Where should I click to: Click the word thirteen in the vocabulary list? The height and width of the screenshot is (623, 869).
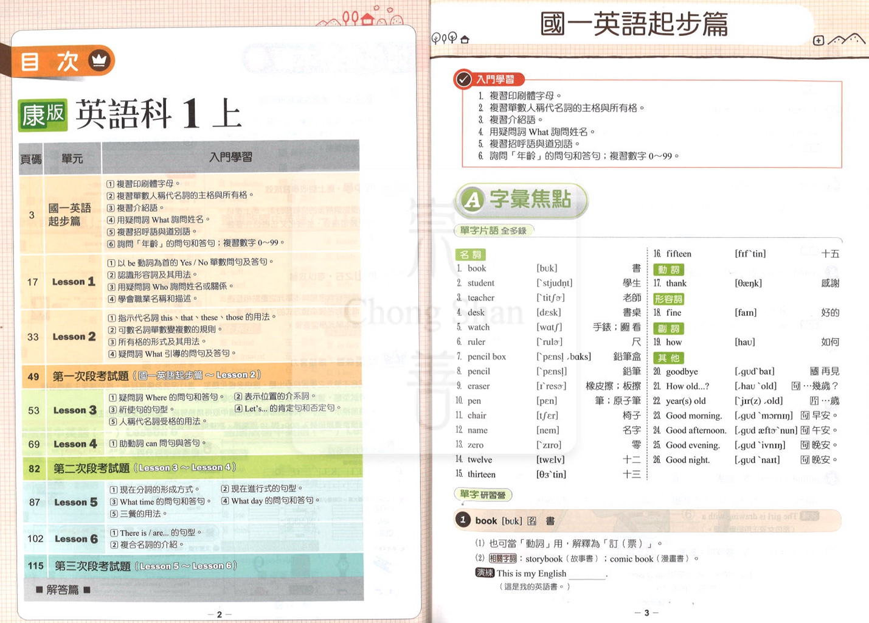coord(482,475)
